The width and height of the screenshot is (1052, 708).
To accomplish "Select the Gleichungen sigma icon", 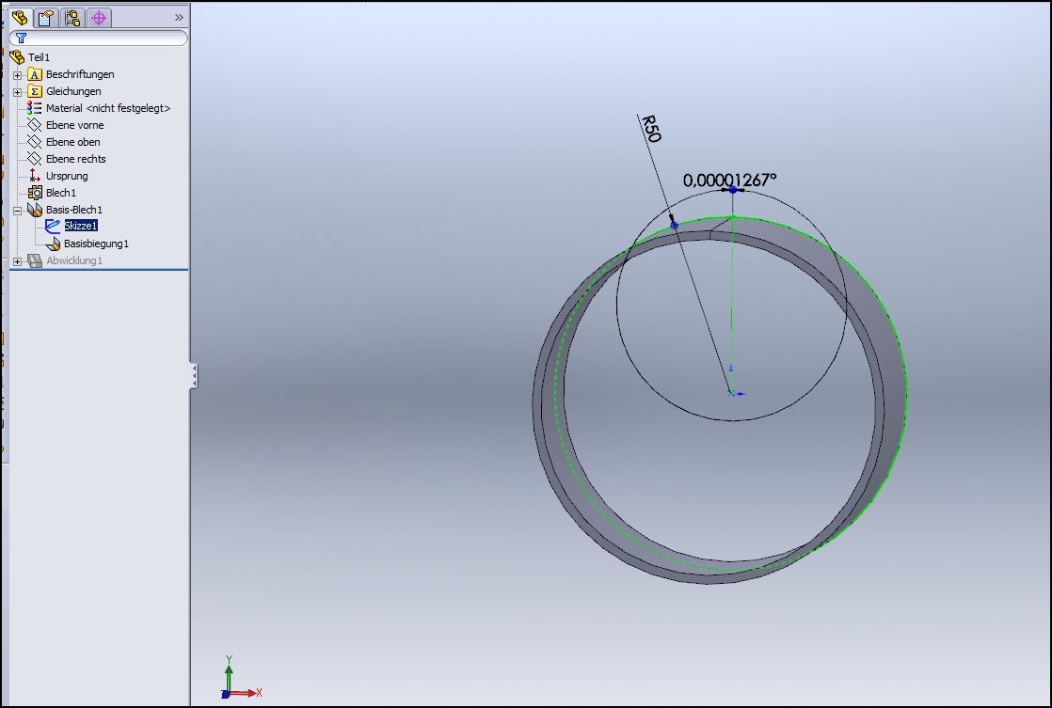I will coord(34,91).
